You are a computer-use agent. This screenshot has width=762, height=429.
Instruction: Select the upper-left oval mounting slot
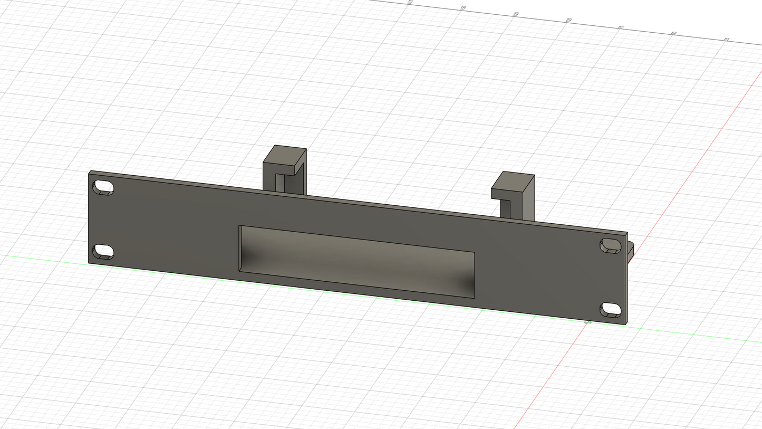[x=103, y=187]
